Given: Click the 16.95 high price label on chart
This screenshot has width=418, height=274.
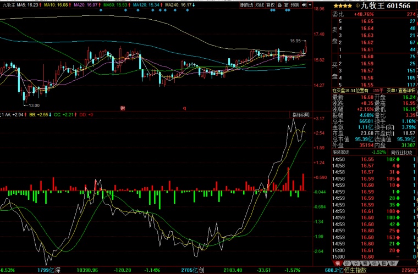Looking at the screenshot, I should click(x=295, y=41).
